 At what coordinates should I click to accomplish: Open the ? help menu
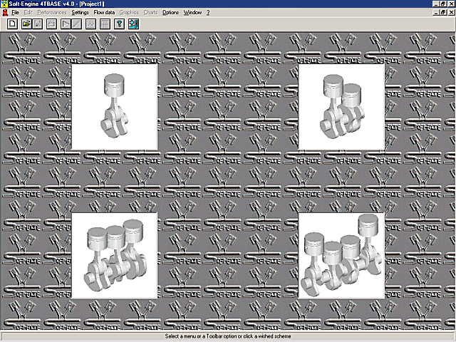coord(208,13)
